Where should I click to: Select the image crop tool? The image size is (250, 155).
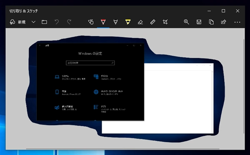pos(165,22)
